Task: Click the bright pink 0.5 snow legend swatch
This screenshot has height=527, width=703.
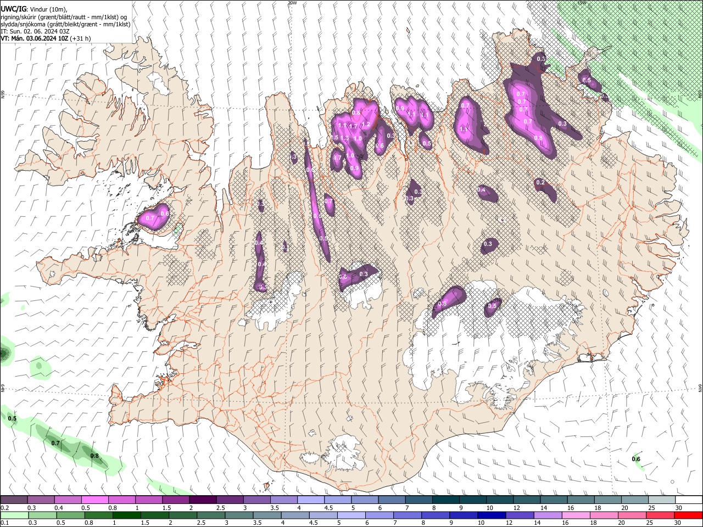Action: 94,500
